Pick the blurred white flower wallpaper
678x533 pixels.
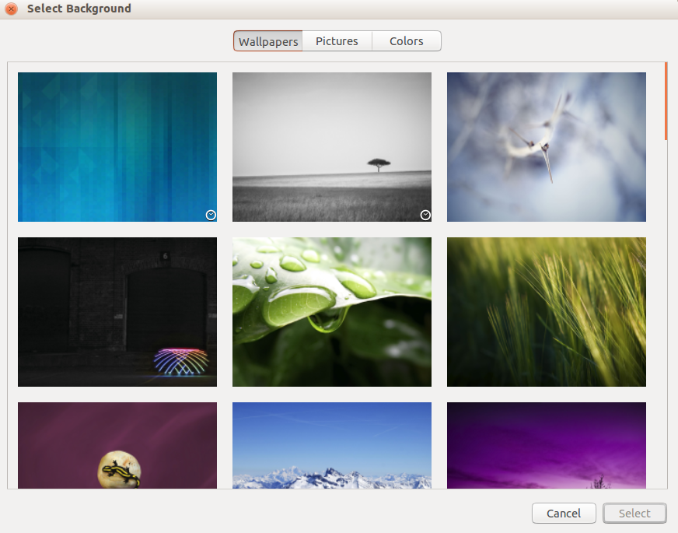[x=547, y=147]
